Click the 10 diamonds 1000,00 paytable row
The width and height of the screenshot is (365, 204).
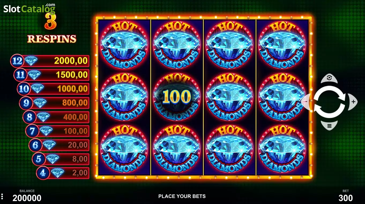pos(53,89)
